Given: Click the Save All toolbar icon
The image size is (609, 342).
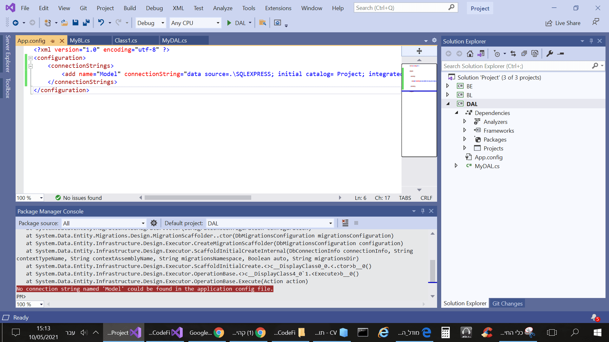Looking at the screenshot, I should coord(86,23).
